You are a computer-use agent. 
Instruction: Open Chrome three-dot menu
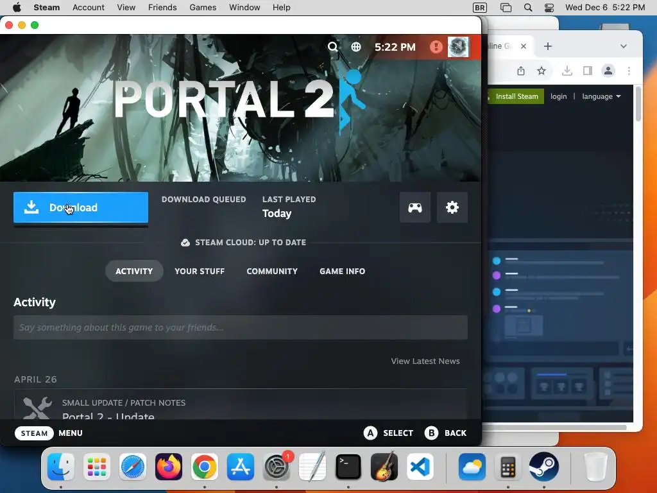click(629, 71)
